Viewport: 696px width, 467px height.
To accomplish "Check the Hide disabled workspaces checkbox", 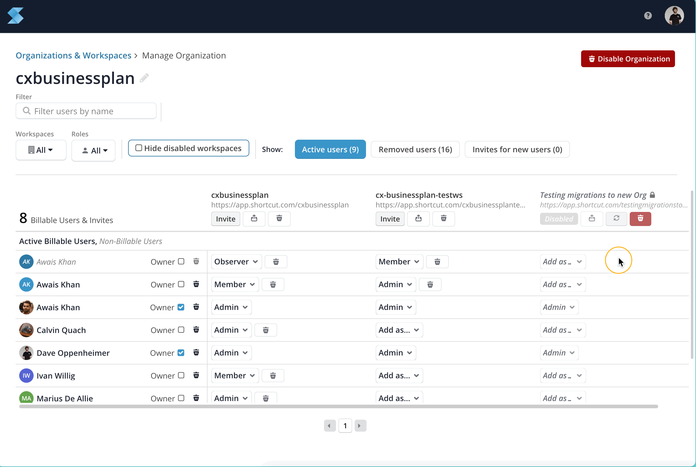I will tap(139, 148).
